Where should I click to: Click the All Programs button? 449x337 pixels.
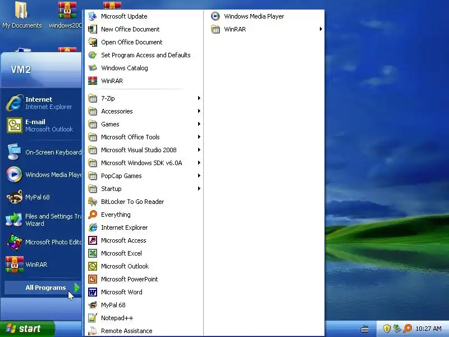pyautogui.click(x=43, y=288)
